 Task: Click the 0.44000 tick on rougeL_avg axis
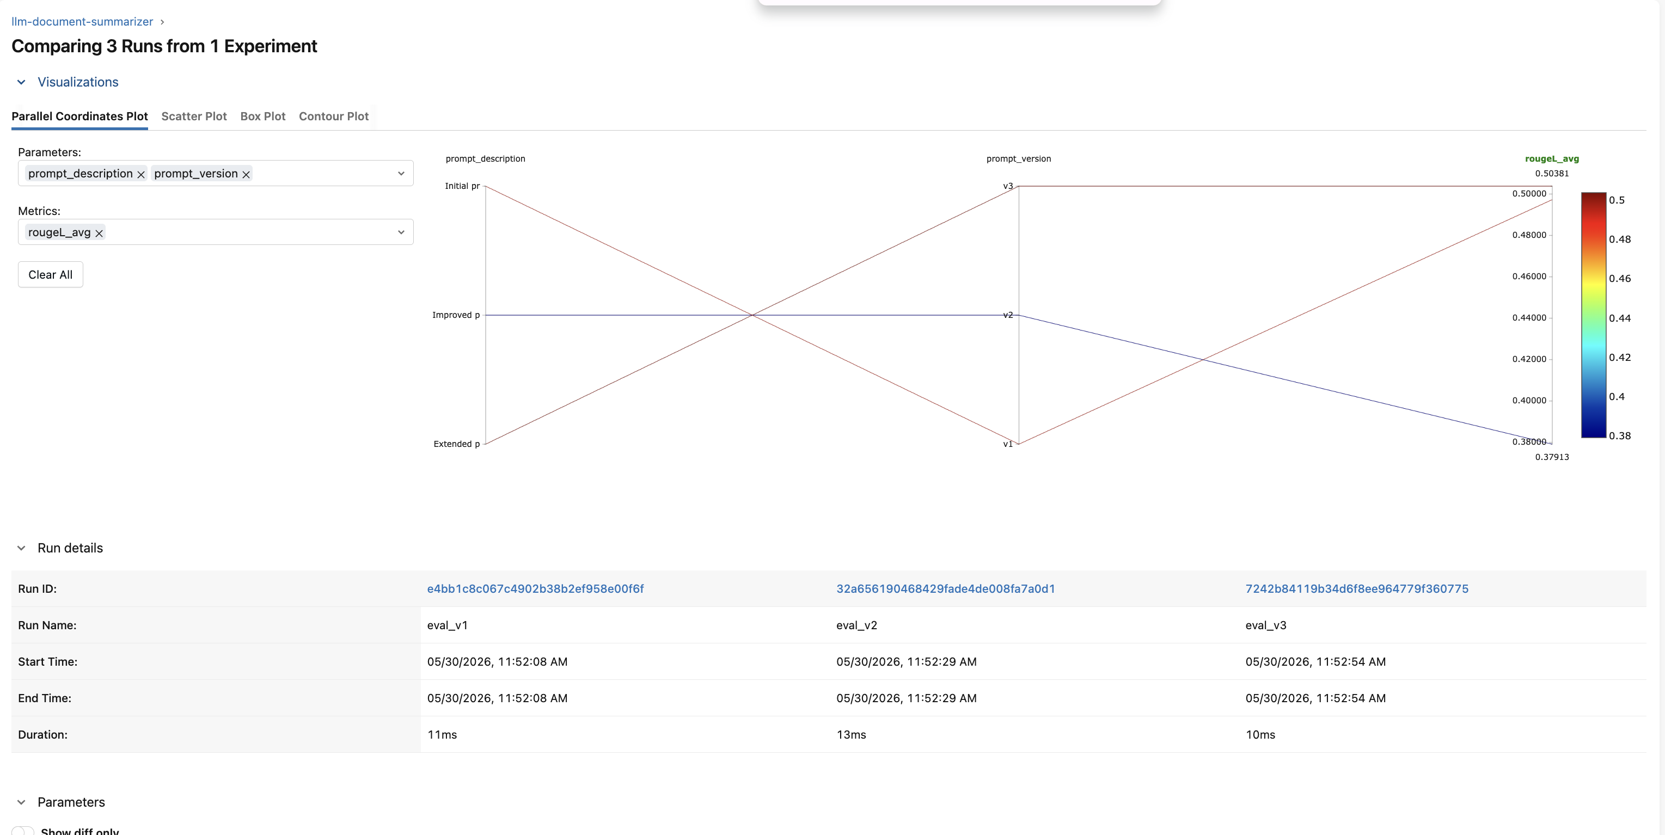click(x=1529, y=318)
